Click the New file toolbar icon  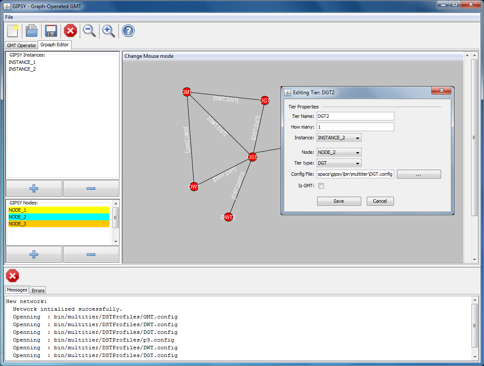[x=13, y=31]
